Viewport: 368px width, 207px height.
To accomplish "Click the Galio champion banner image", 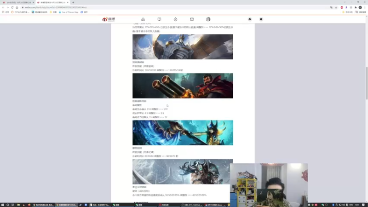I will click(183, 47).
